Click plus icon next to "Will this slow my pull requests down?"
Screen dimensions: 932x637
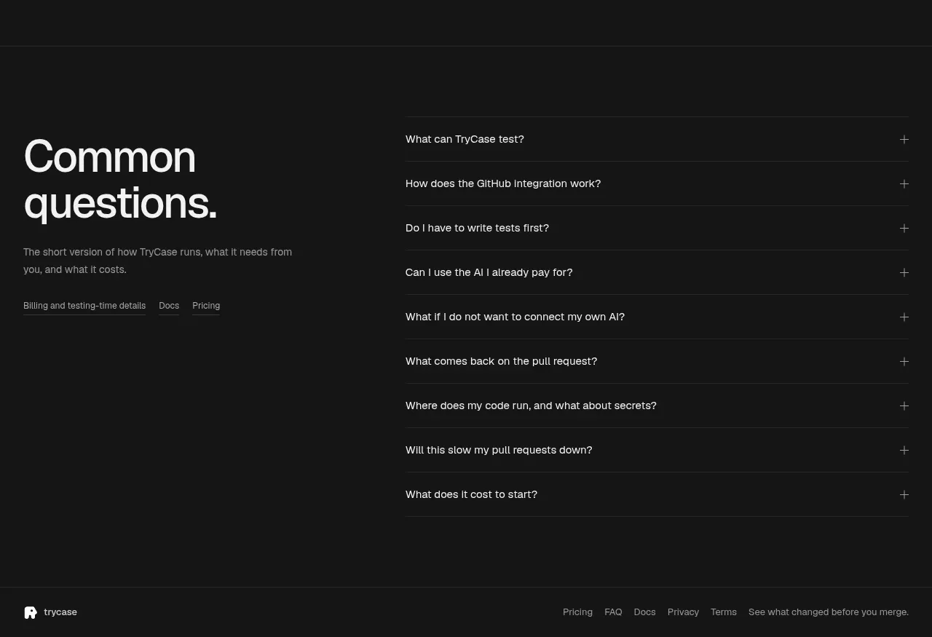[904, 450]
